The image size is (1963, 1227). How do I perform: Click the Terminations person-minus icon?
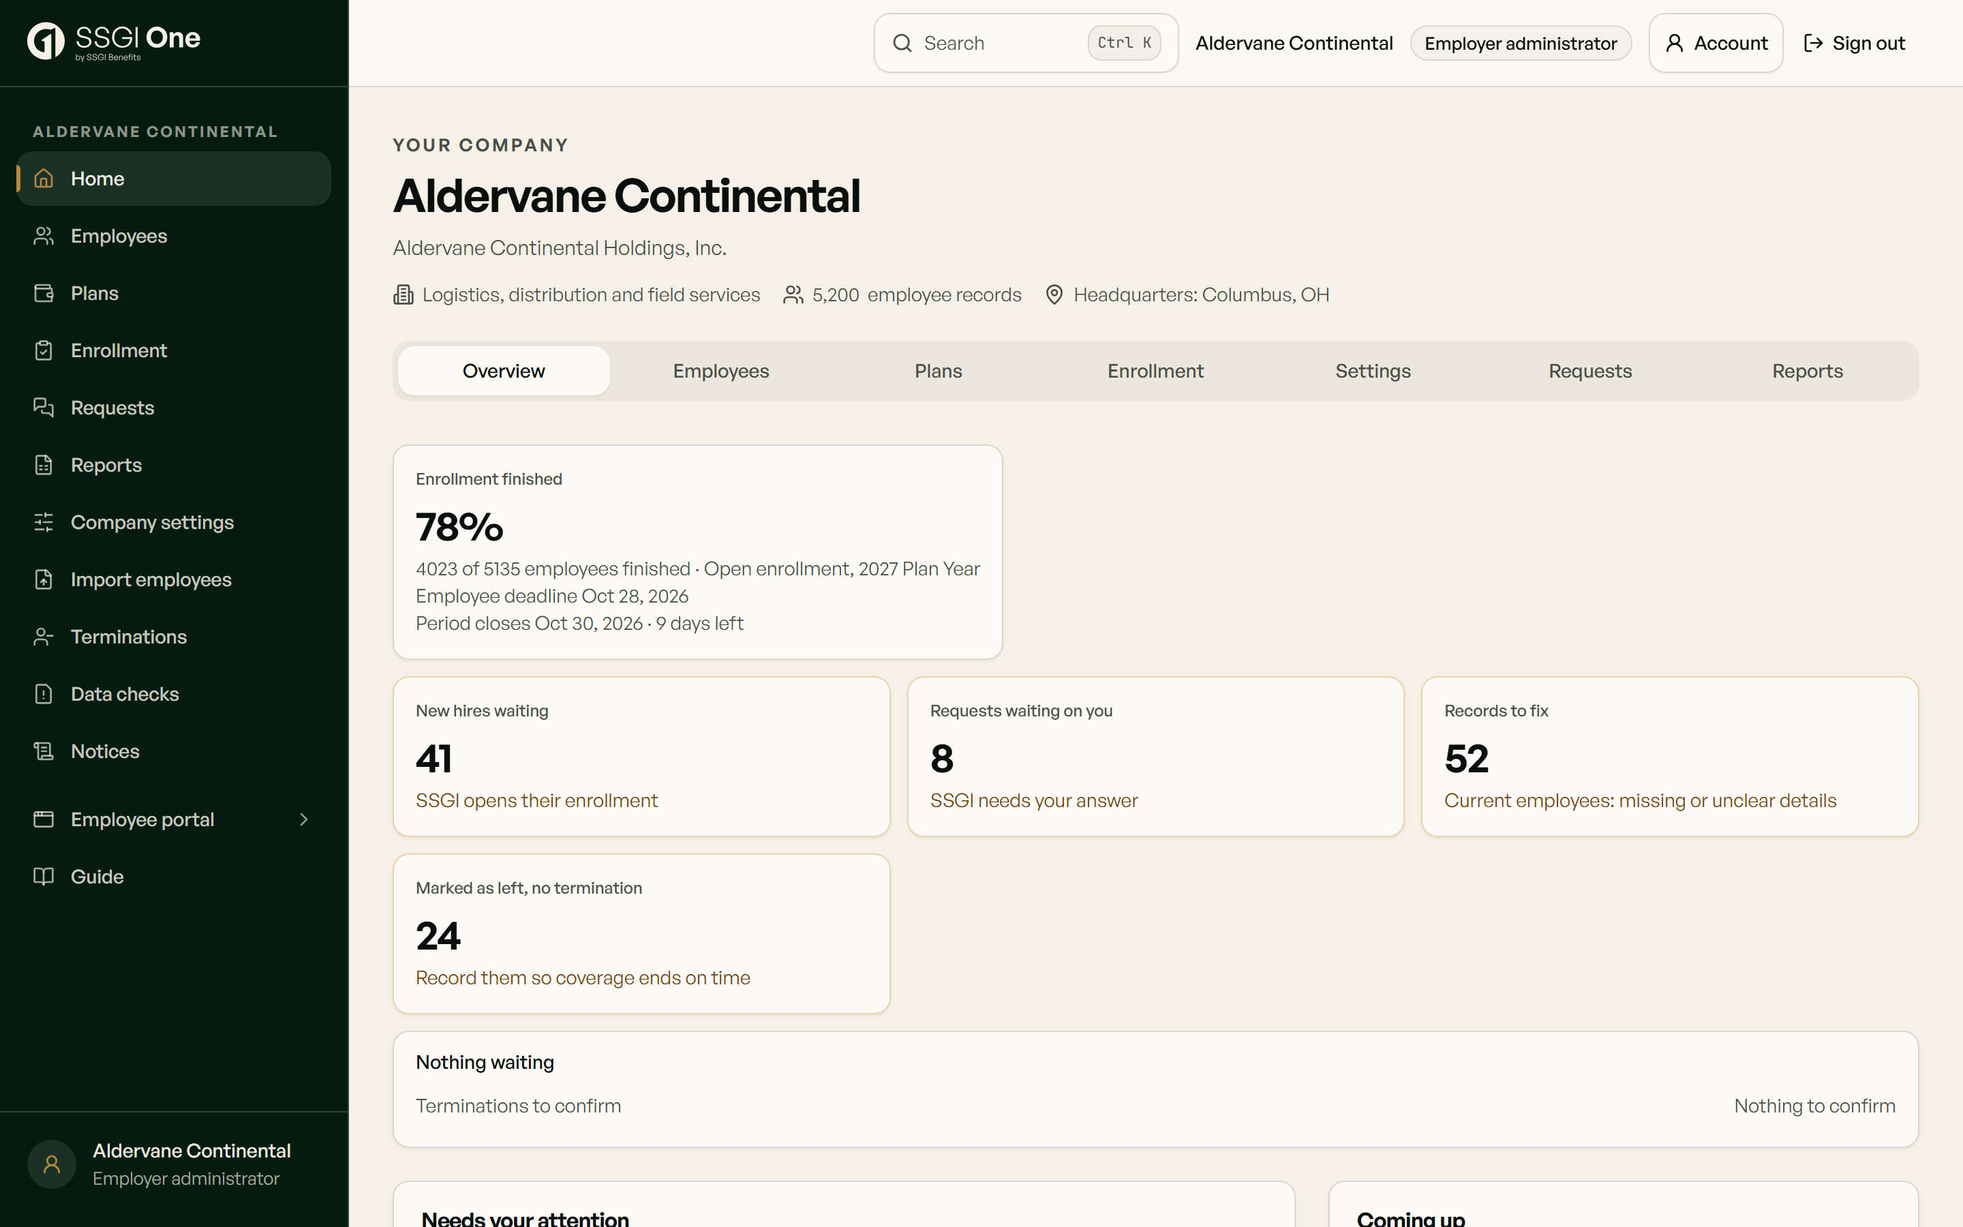pyautogui.click(x=44, y=637)
